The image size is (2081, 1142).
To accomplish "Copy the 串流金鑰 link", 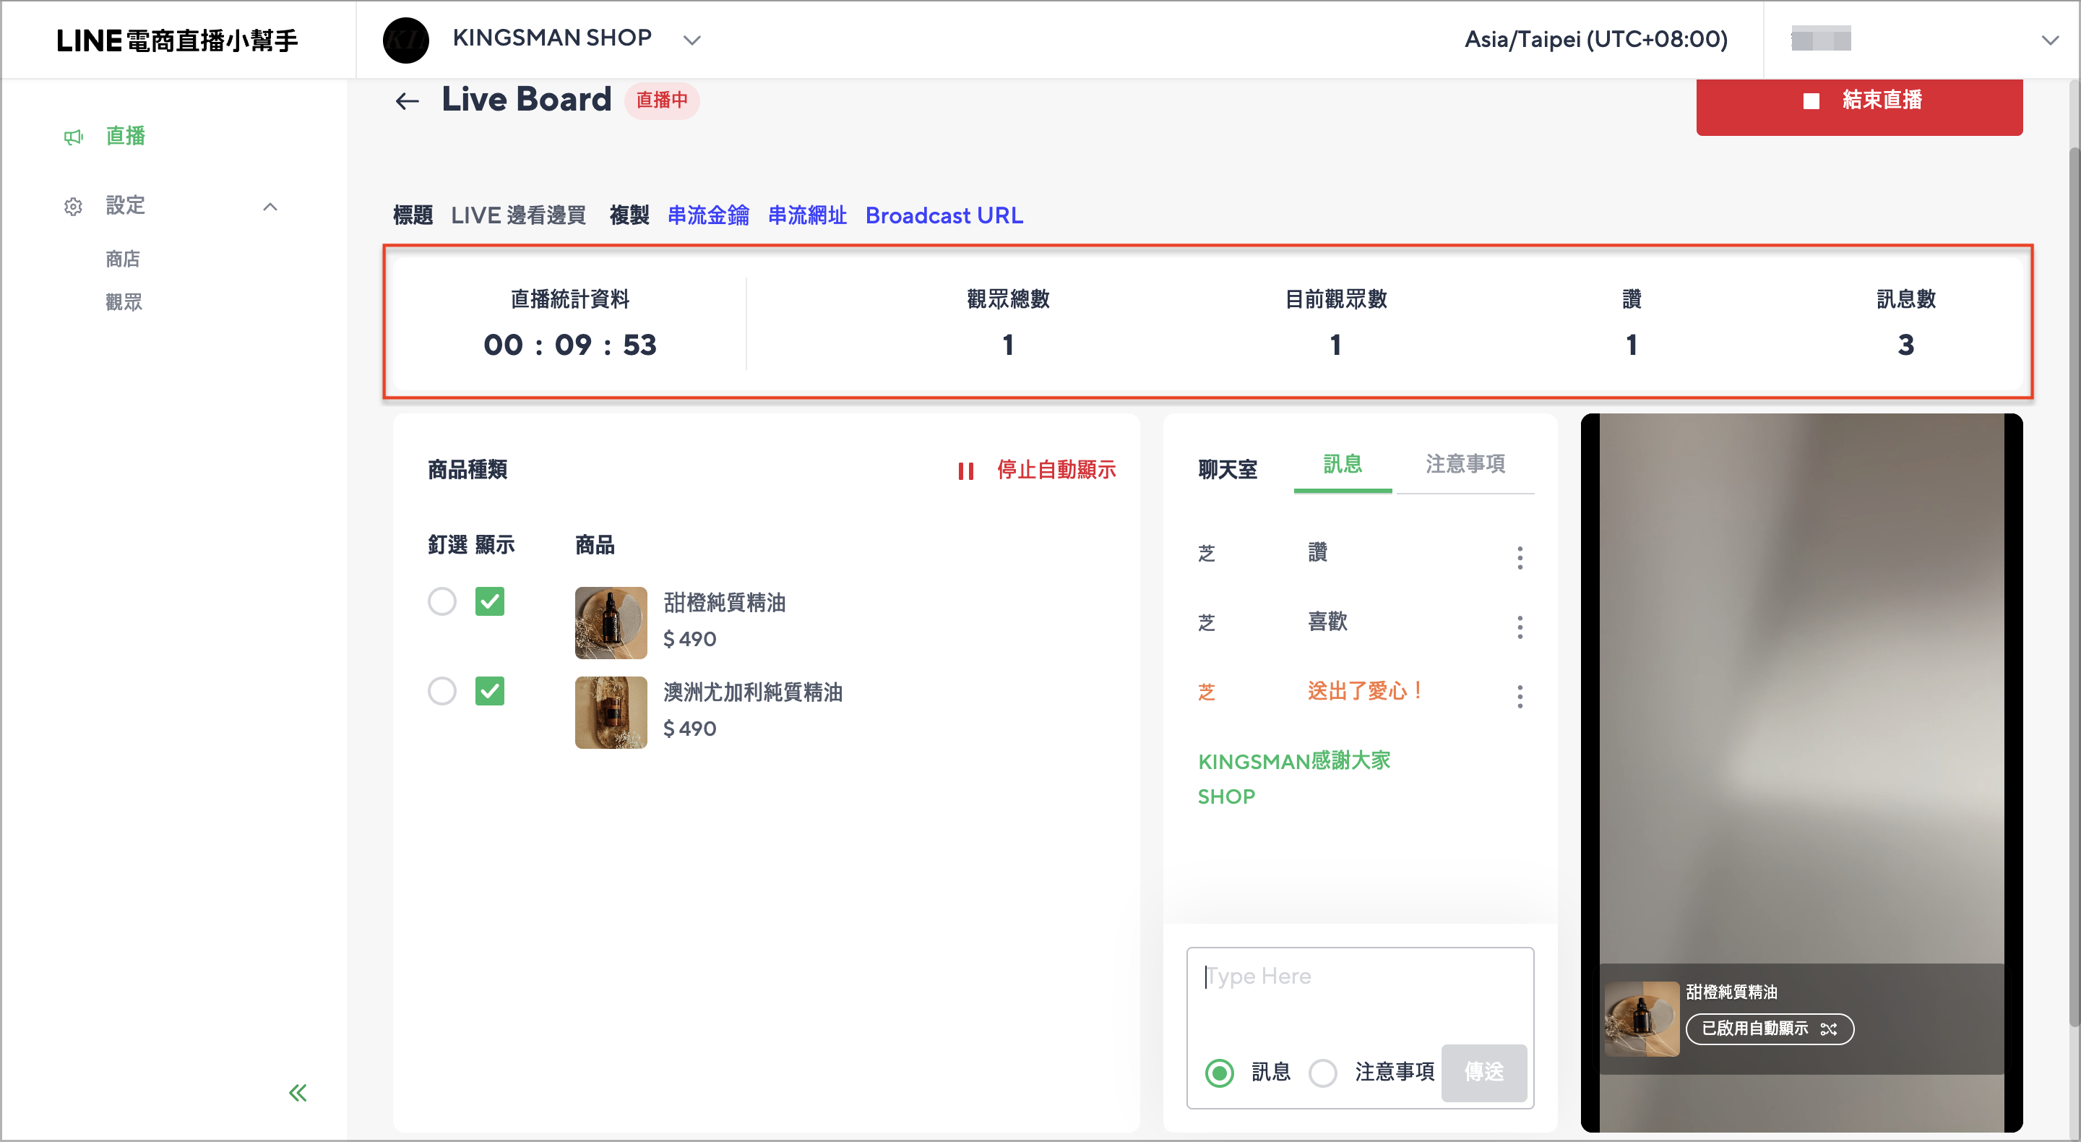I will pyautogui.click(x=707, y=216).
